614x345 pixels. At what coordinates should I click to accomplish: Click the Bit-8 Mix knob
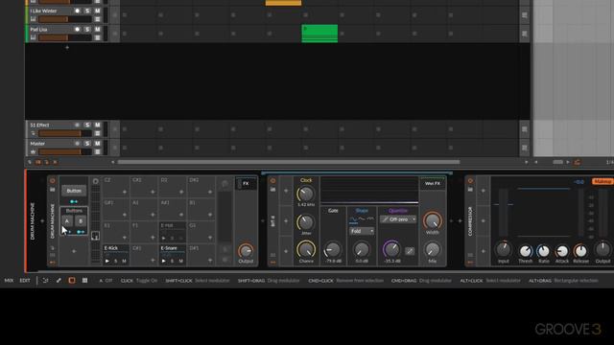[433, 249]
